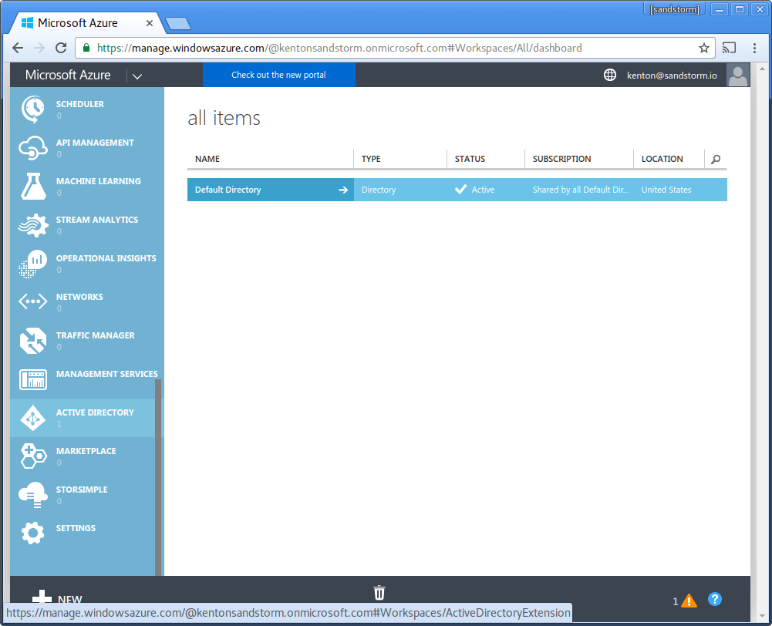This screenshot has width=772, height=626.
Task: Open a new browser tab
Action: [177, 24]
